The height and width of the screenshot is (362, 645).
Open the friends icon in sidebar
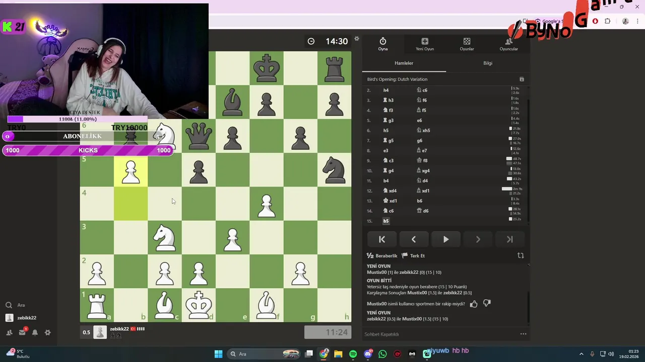pos(9,332)
